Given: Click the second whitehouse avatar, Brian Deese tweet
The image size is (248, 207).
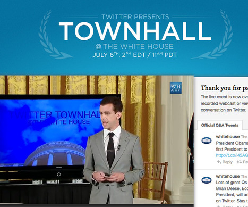Looking at the screenshot, I should click(207, 180).
